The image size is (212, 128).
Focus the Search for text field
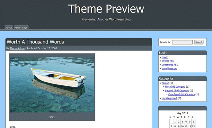click(x=182, y=42)
